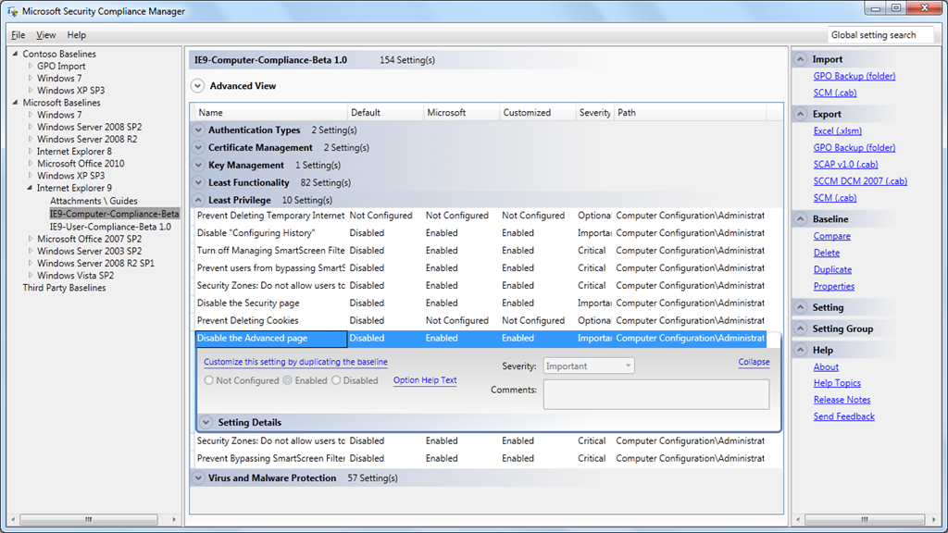Click the Option Help Text link
Viewport: 948px width, 533px height.
click(x=425, y=380)
